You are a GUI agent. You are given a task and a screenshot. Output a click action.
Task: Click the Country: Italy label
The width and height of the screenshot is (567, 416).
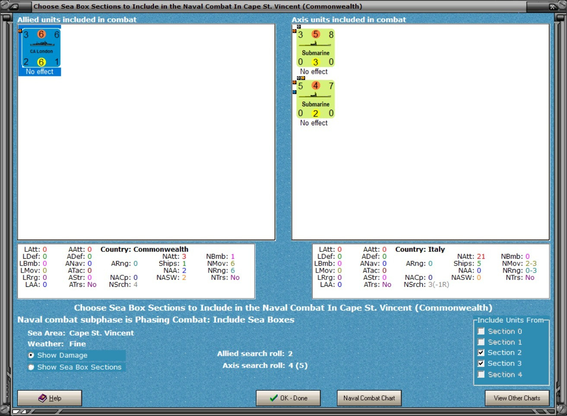click(x=420, y=249)
